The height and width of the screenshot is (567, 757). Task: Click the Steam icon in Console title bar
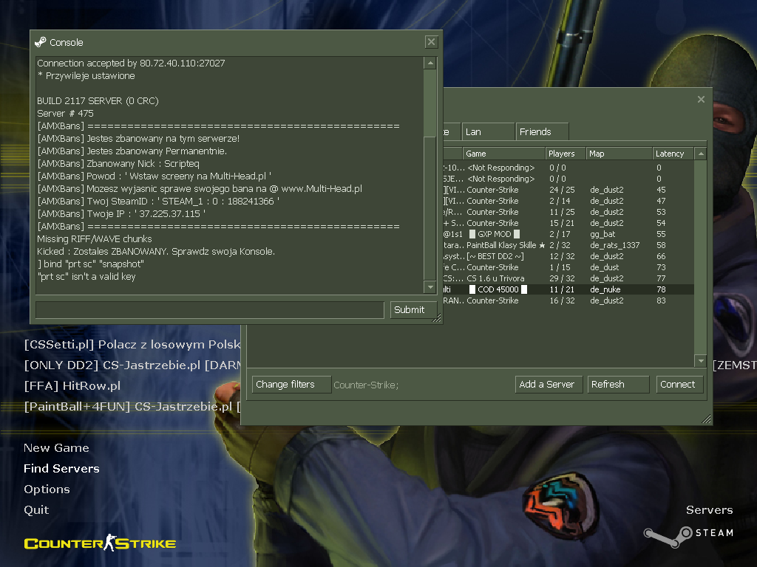41,42
